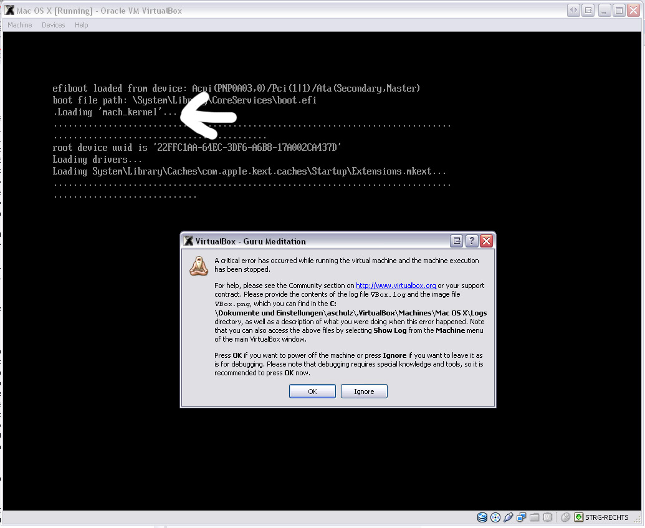Click the mouse capture status icon
The height and width of the screenshot is (528, 645).
click(x=565, y=517)
